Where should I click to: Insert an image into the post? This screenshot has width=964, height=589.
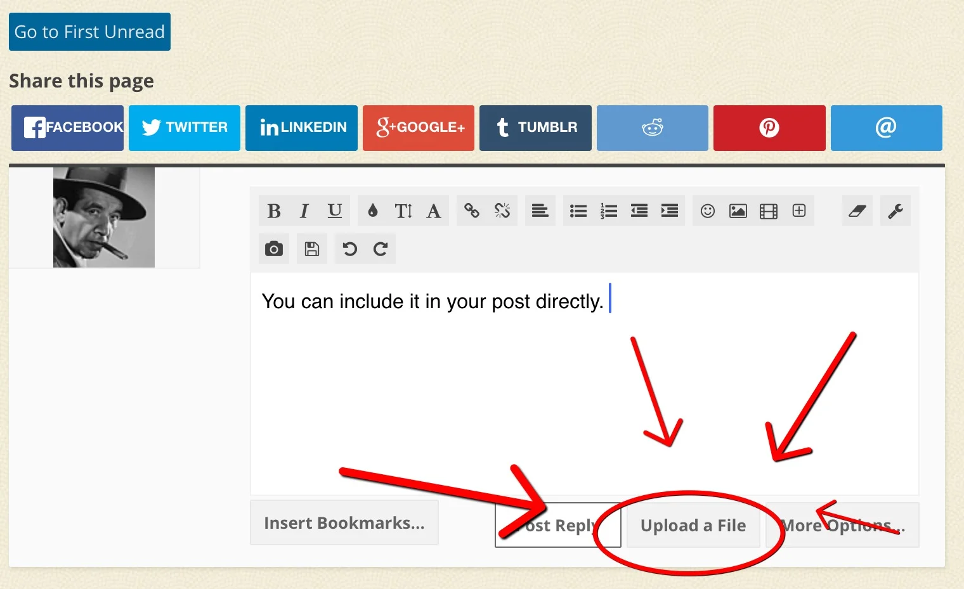tap(738, 210)
